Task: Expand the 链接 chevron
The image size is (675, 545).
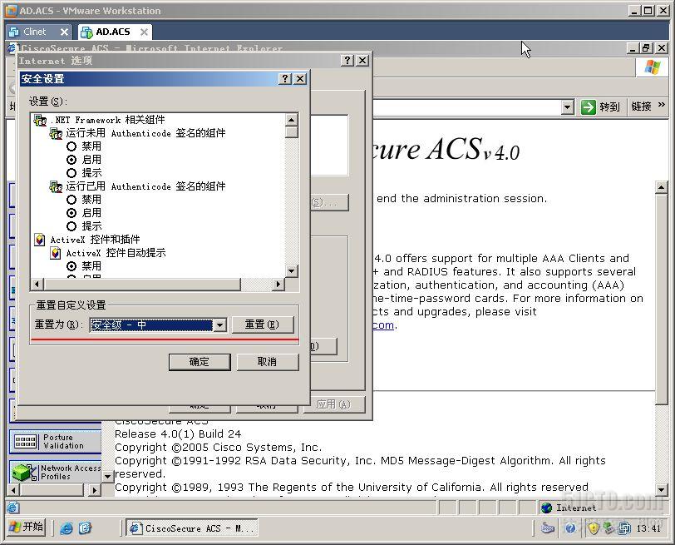Action: pyautogui.click(x=661, y=105)
